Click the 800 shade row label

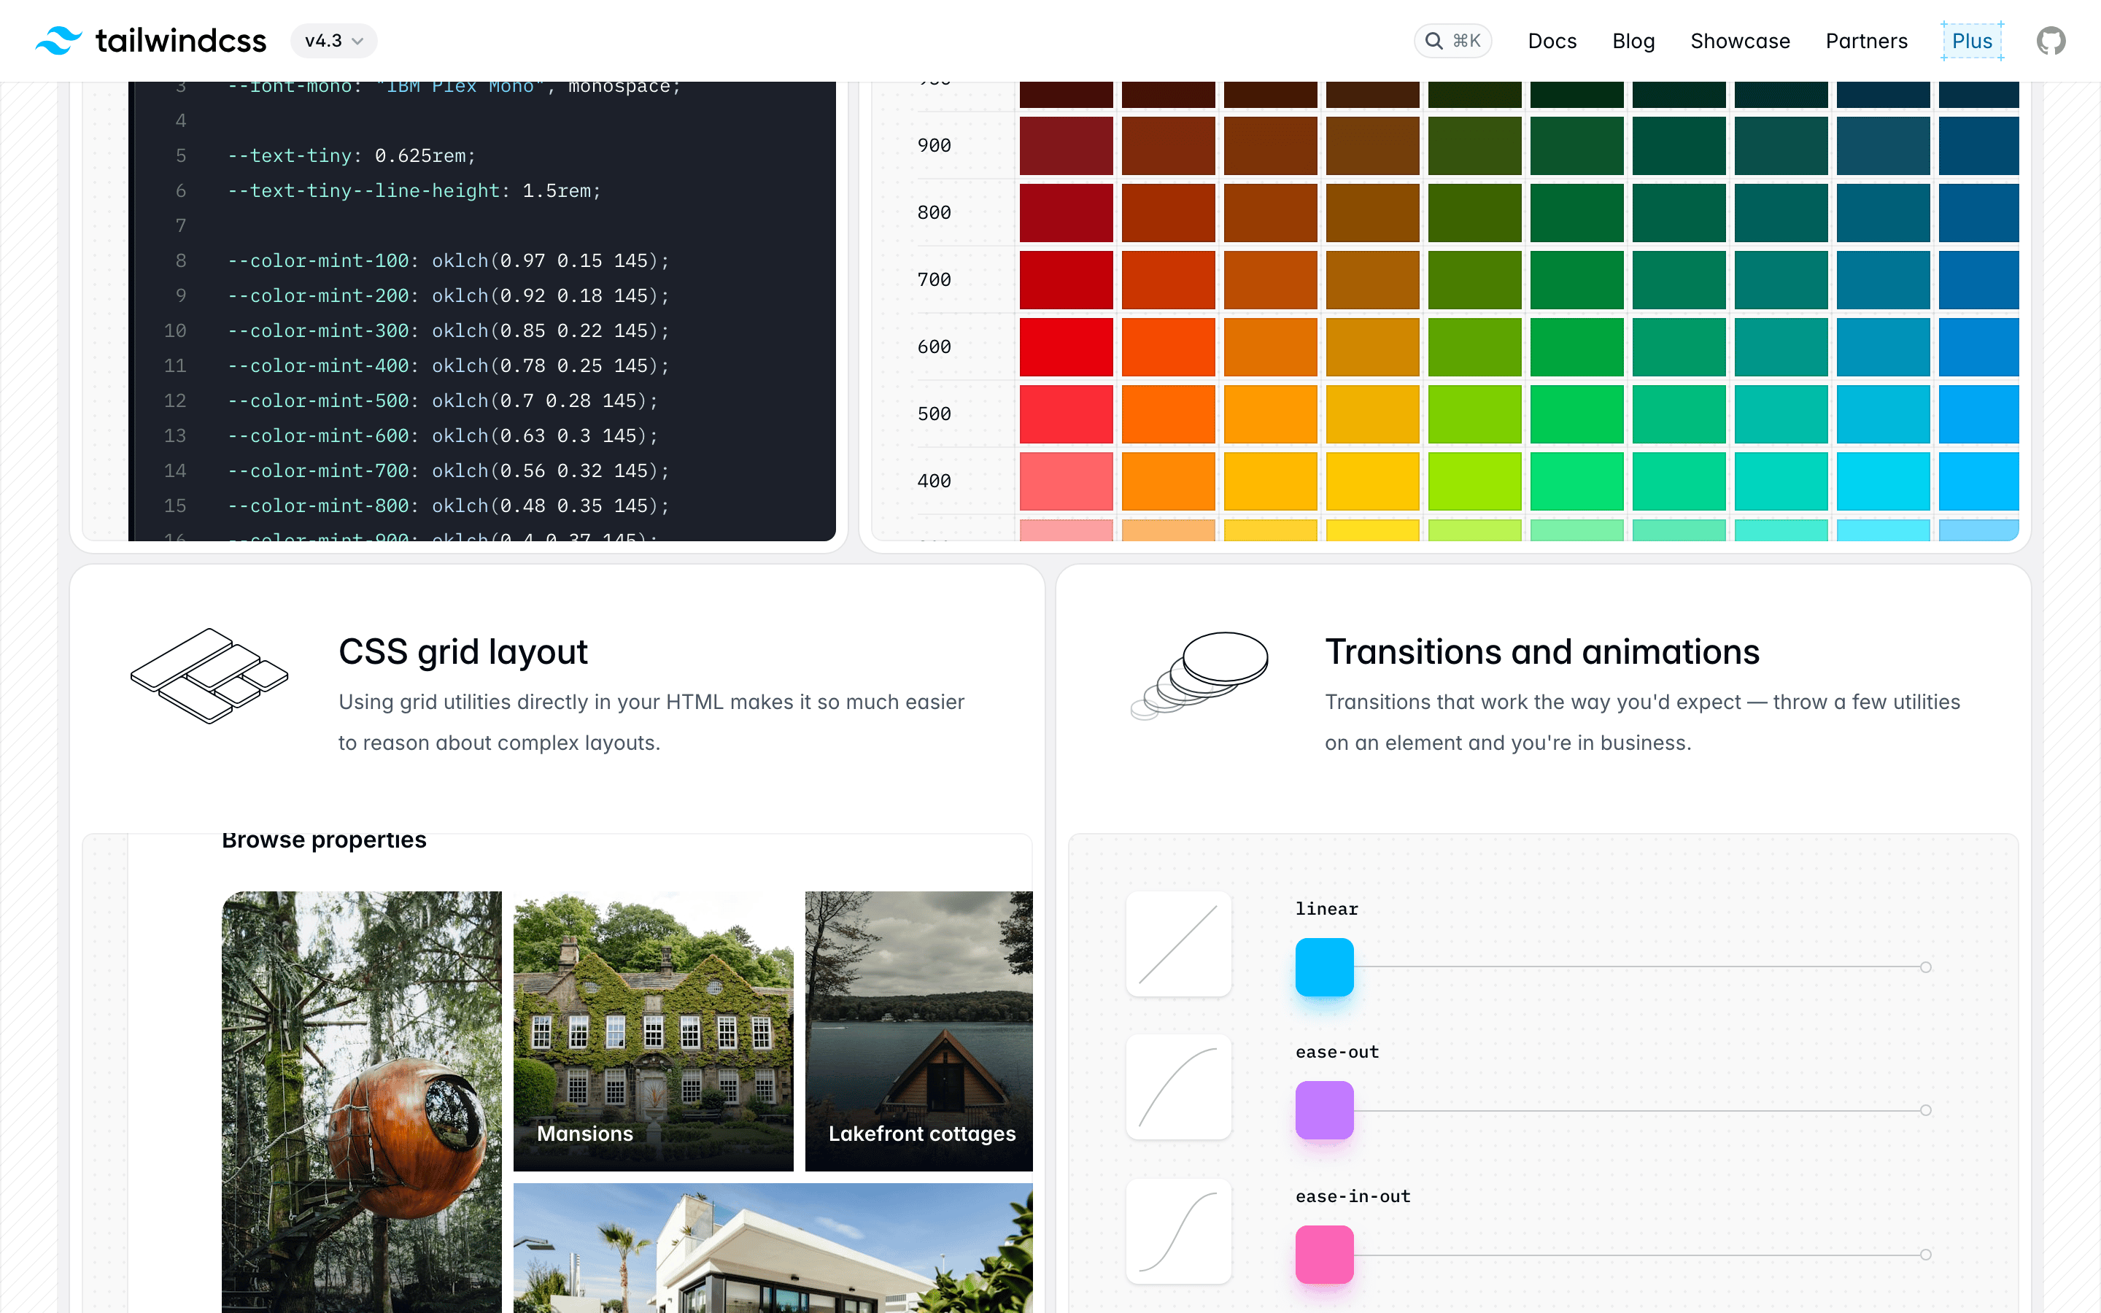[x=935, y=213]
